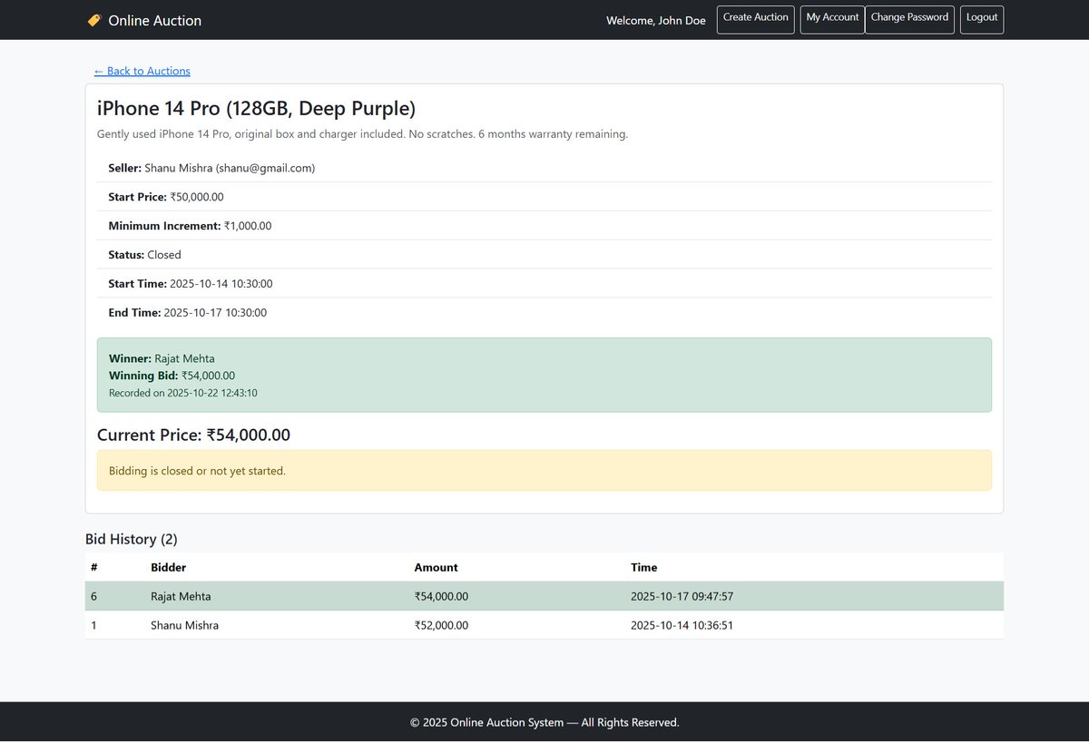
Task: Select the winner banner for Rajat Mehta
Action: (x=544, y=375)
